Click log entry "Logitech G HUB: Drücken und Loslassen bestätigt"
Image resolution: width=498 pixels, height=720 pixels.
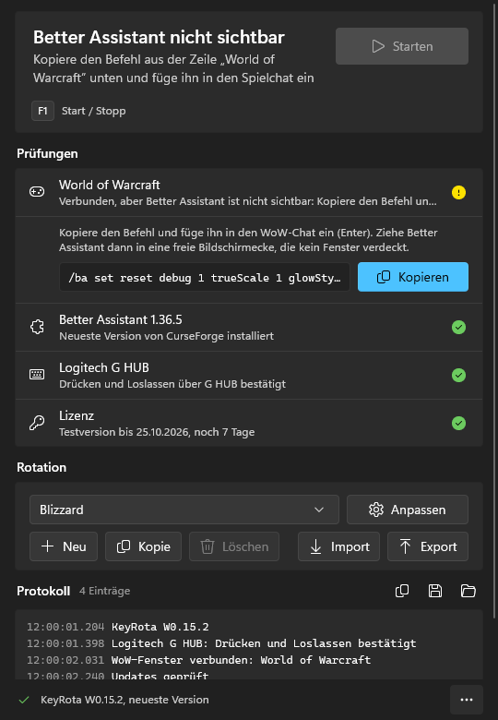[x=264, y=643]
